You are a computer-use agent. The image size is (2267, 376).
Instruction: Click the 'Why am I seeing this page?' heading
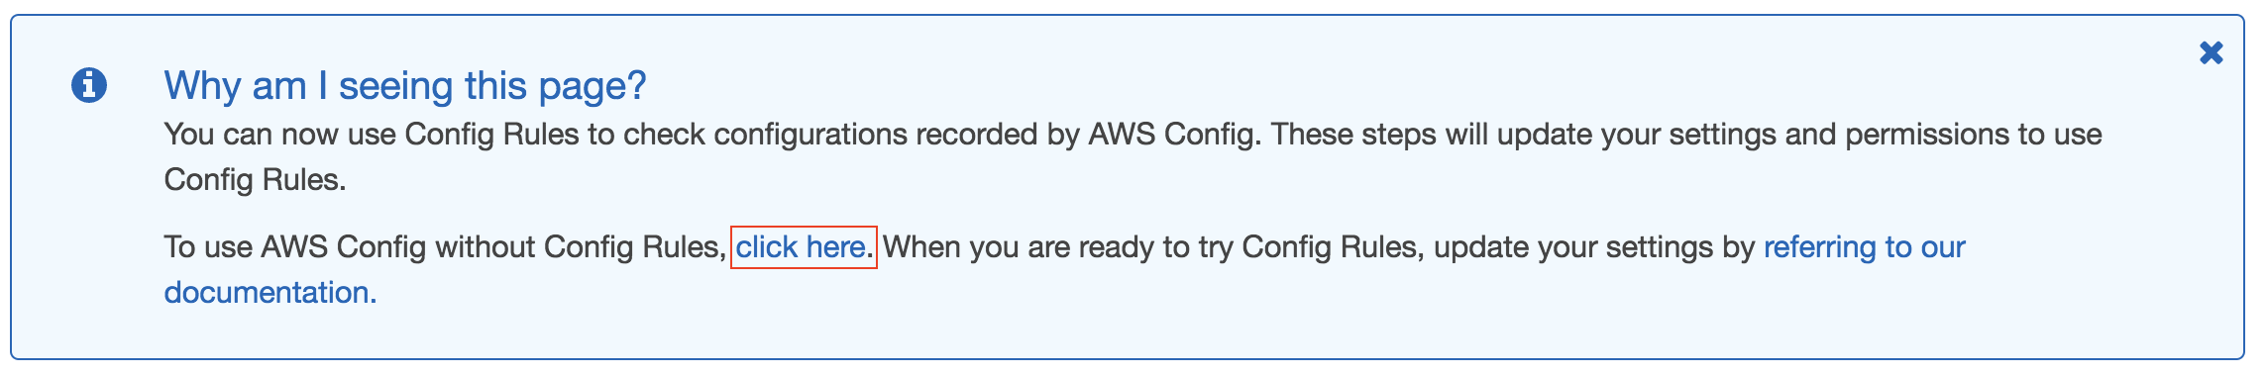(405, 85)
